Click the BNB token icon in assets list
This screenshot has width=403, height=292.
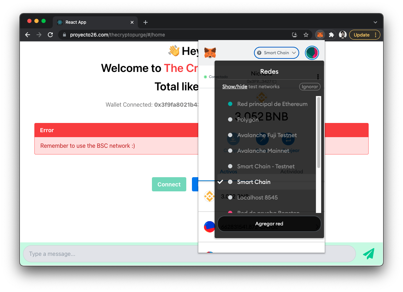(x=209, y=197)
